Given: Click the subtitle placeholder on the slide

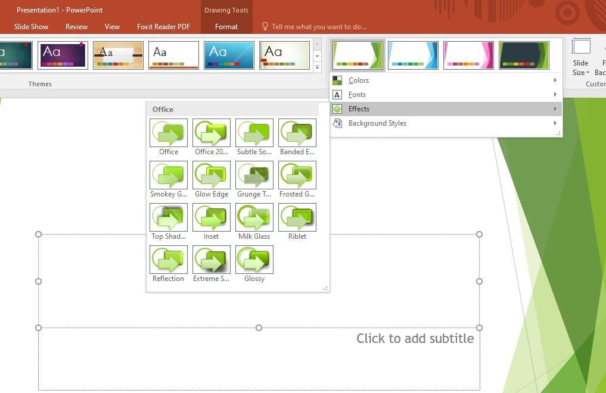Looking at the screenshot, I should pos(416,338).
